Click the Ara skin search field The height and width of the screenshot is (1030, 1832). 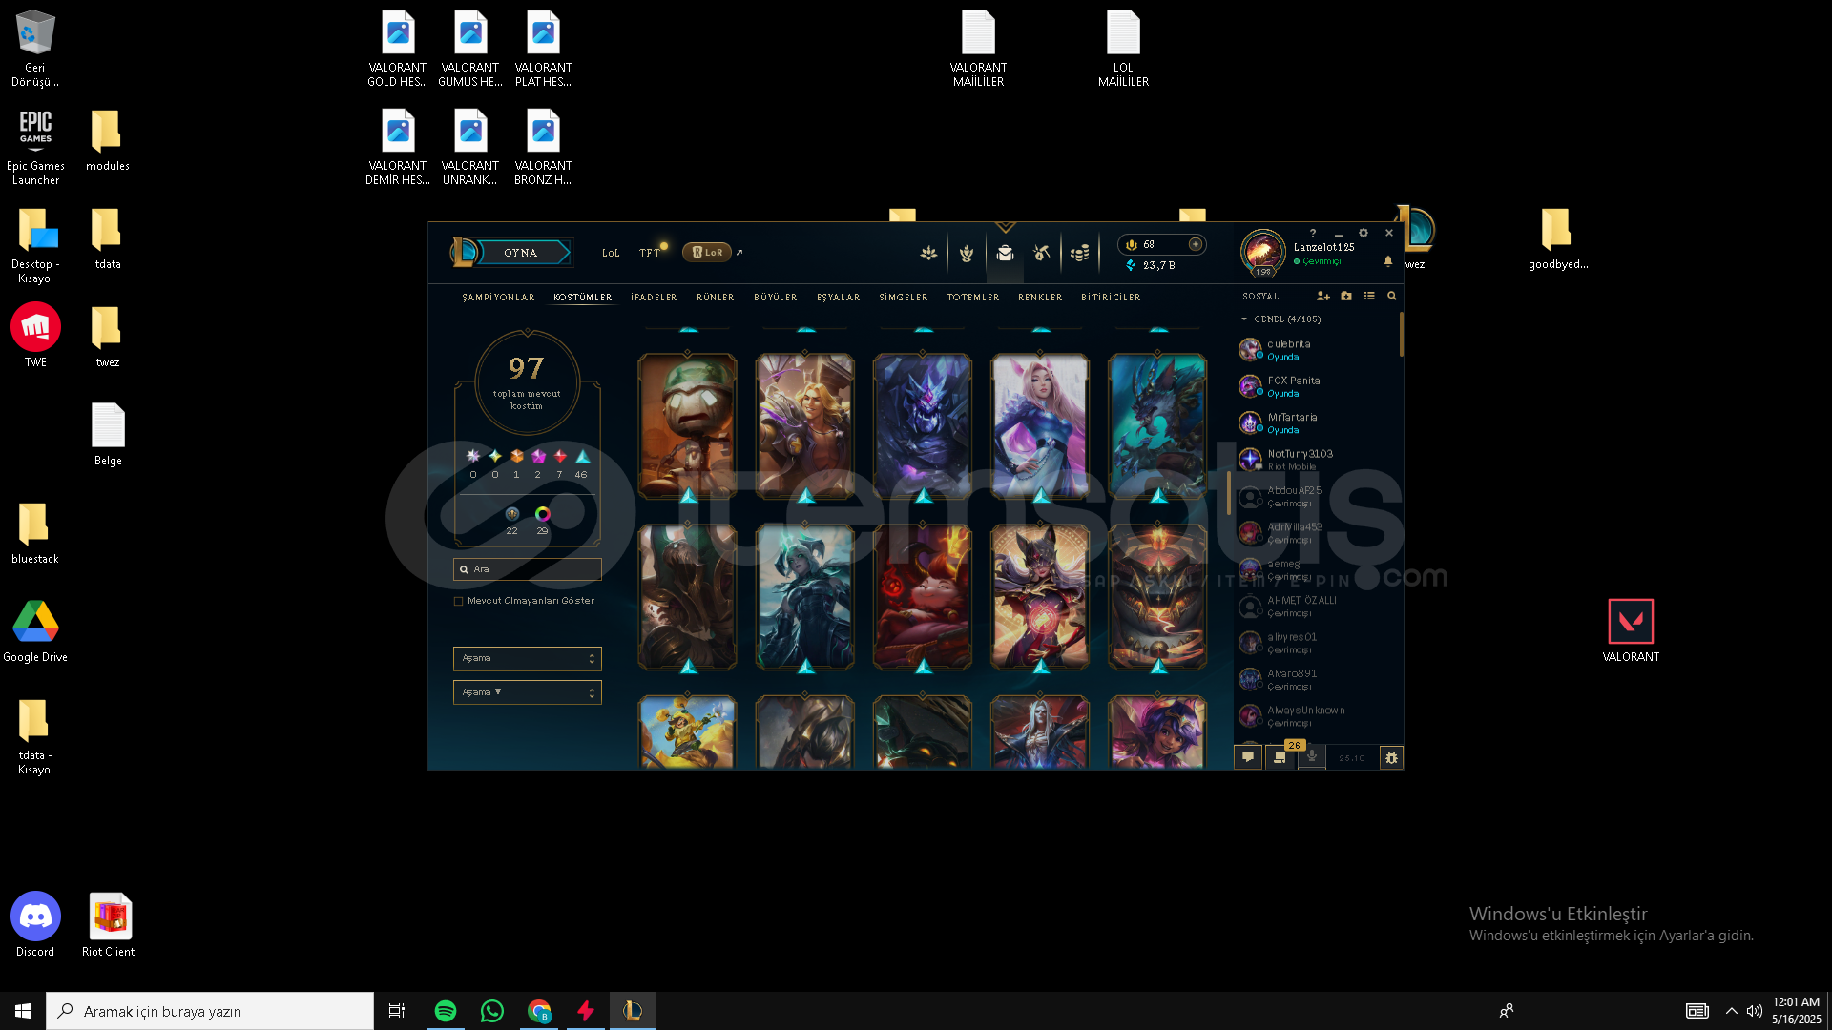(527, 569)
